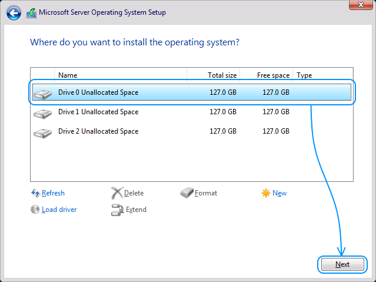
Task: Click the setup installer icon in title bar
Action: [x=31, y=13]
